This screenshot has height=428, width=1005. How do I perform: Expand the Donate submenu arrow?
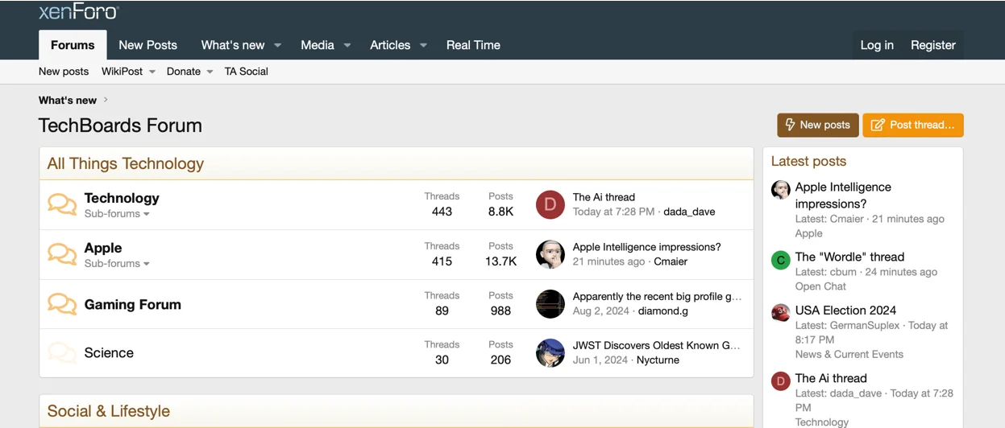pyautogui.click(x=210, y=72)
